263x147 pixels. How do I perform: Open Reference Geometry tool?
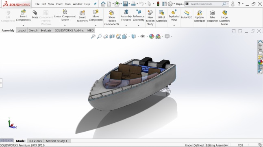139,12
